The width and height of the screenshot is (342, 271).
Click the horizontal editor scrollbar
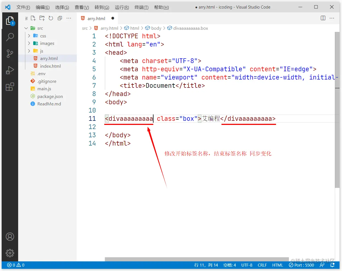click(x=197, y=259)
